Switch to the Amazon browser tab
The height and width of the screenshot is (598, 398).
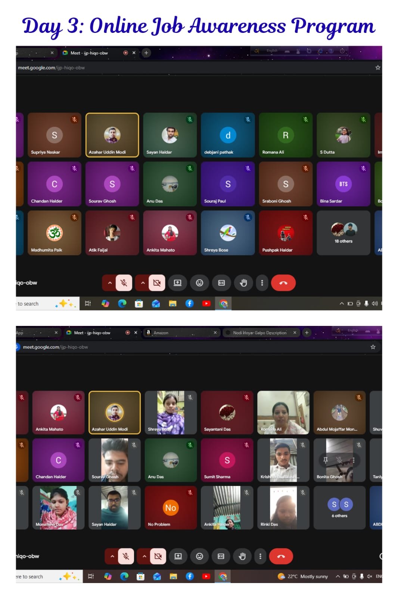pyautogui.click(x=179, y=333)
